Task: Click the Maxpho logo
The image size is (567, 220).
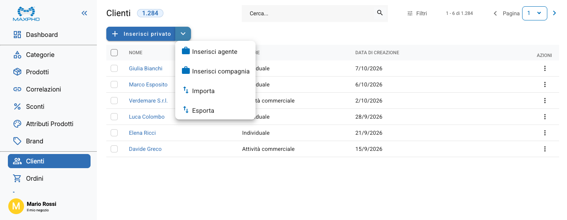Action: 26,13
